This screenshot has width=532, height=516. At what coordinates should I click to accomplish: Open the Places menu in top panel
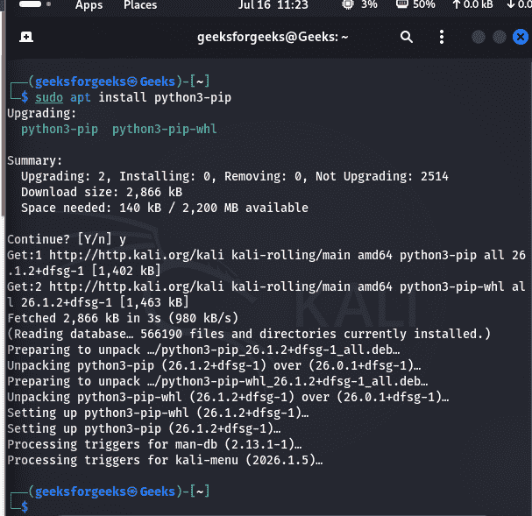pyautogui.click(x=140, y=4)
